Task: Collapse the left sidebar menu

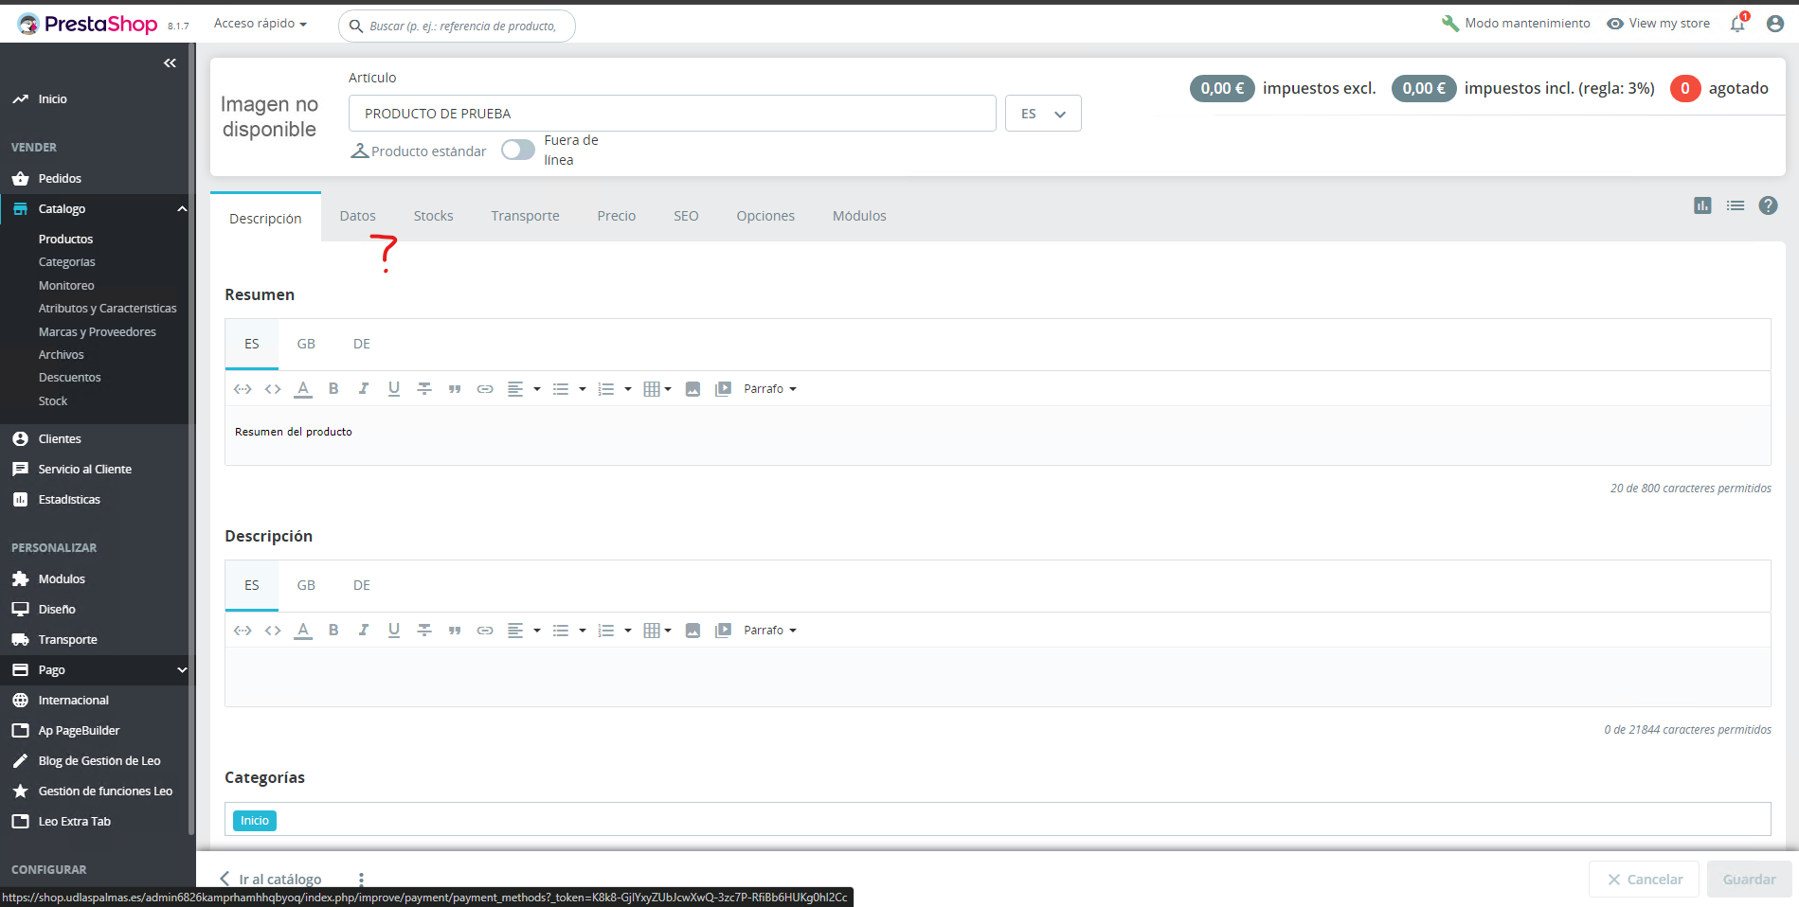Action: 170,63
